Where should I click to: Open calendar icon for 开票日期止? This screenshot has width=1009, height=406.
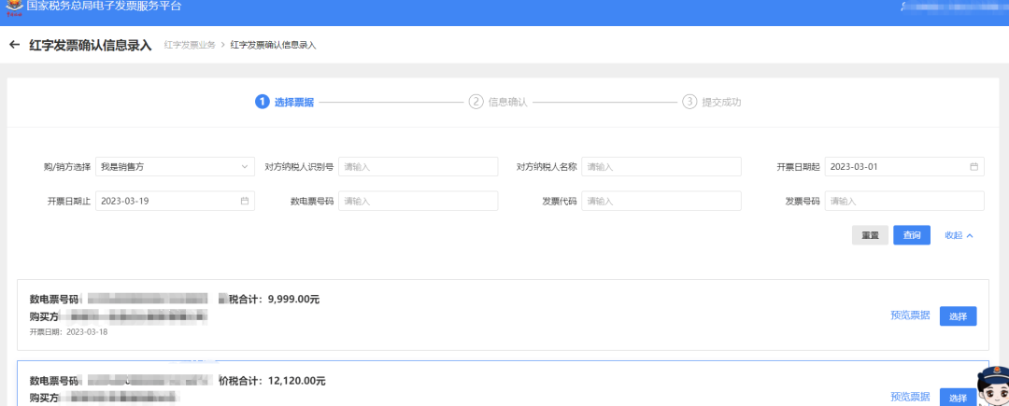click(x=245, y=201)
